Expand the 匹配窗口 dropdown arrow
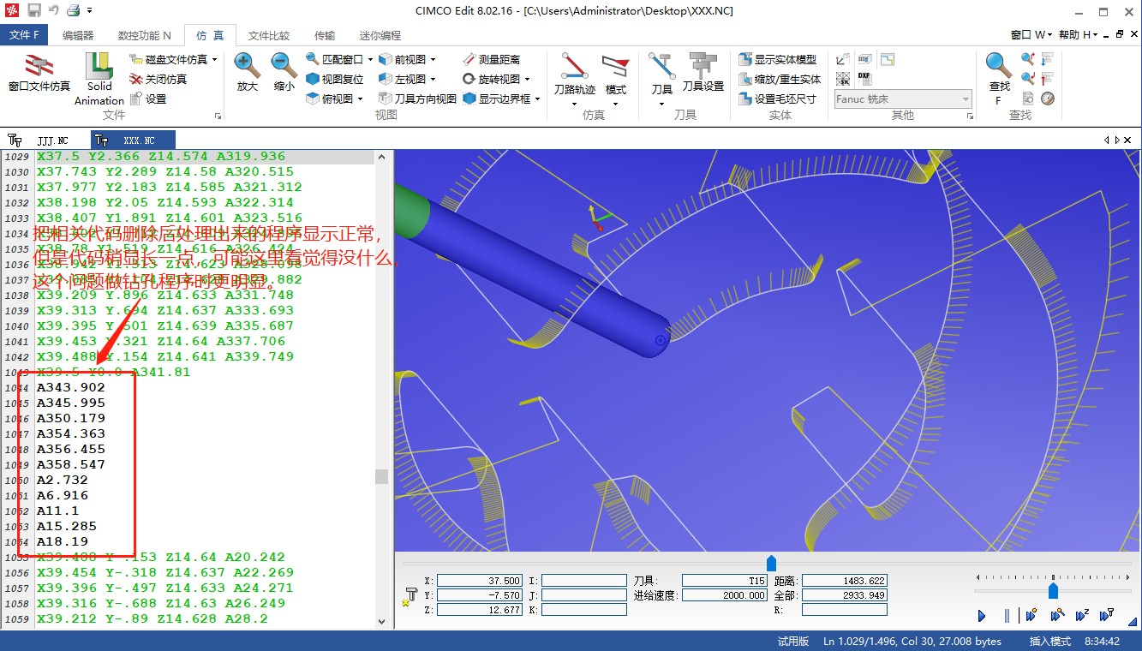Viewport: 1142px width, 651px height. click(x=370, y=59)
